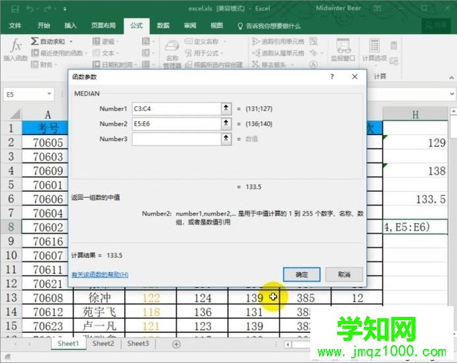
Task: Click the Error Checking icon
Action: [314, 53]
